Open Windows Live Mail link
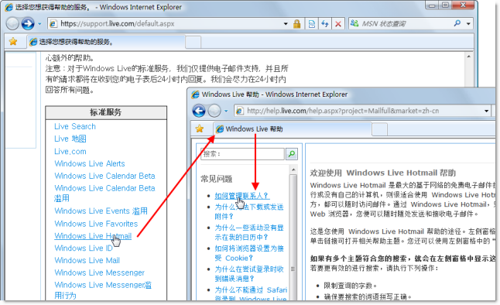This screenshot has height=305, width=500. pos(87,260)
